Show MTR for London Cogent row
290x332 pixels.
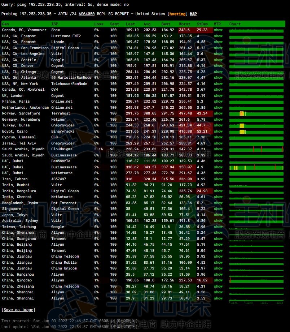pyautogui.click(x=218, y=95)
